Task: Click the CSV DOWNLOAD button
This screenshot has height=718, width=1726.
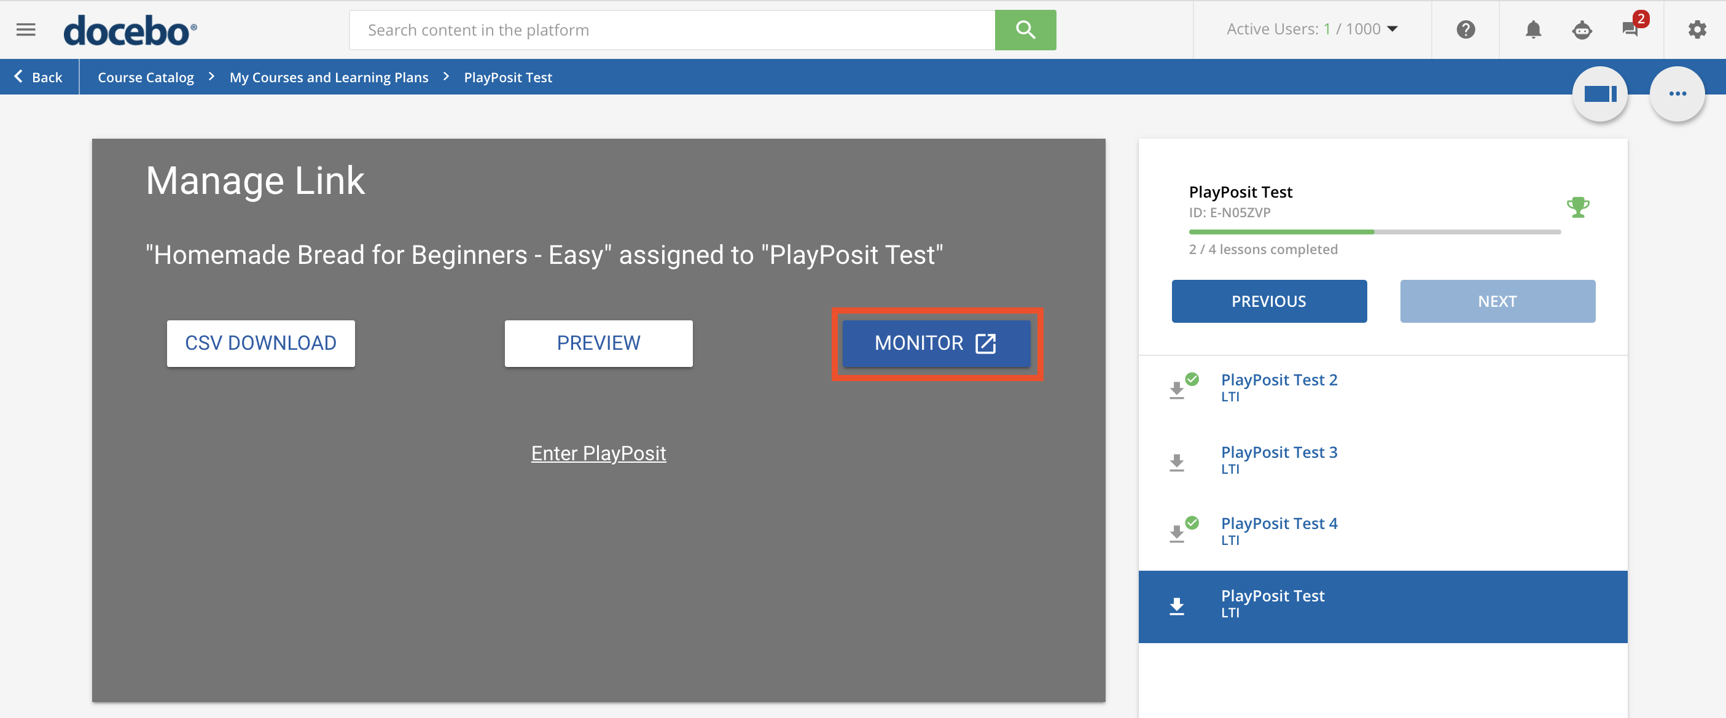Action: (x=260, y=343)
